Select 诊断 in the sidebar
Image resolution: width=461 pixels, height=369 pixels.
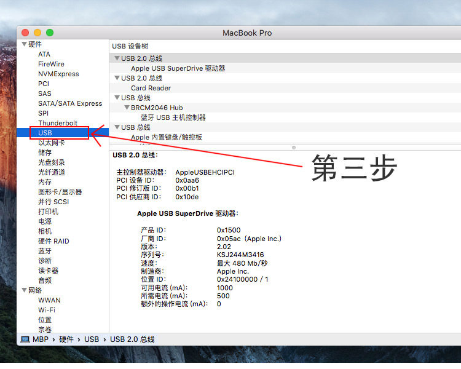pos(45,261)
